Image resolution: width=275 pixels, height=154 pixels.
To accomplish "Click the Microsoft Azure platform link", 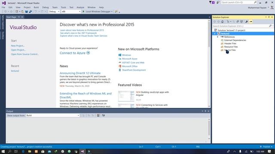I will pyautogui.click(x=130, y=59).
